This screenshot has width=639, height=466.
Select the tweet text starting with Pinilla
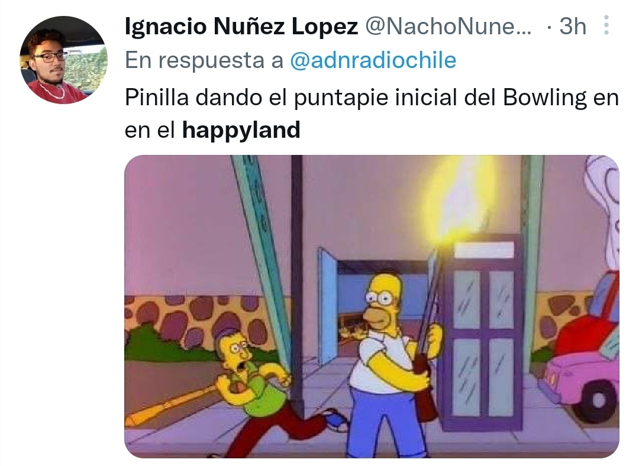pos(372,114)
